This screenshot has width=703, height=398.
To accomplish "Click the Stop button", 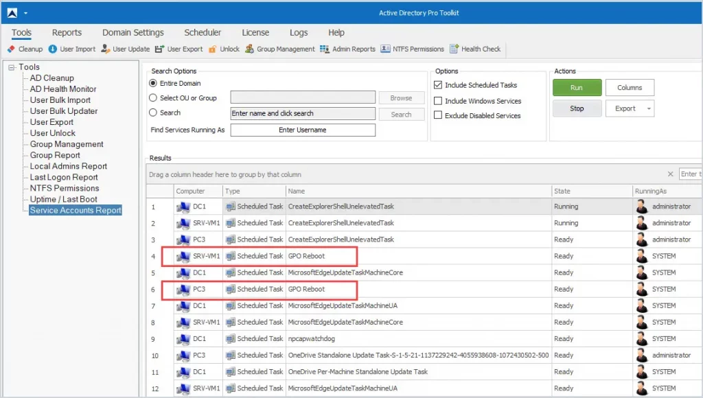I will coord(577,108).
